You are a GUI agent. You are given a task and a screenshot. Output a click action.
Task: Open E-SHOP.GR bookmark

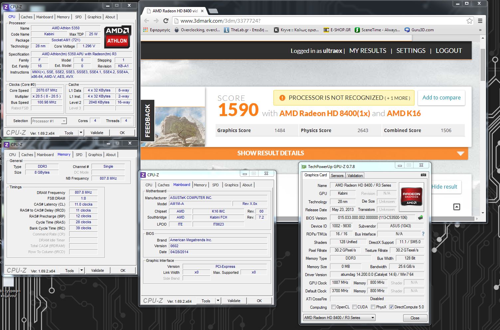337,30
